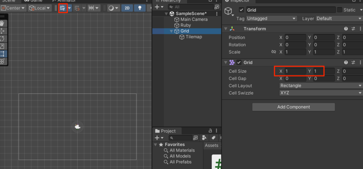This screenshot has height=169, width=363.
Task: Click the object name field Grid
Action: coord(291,10)
